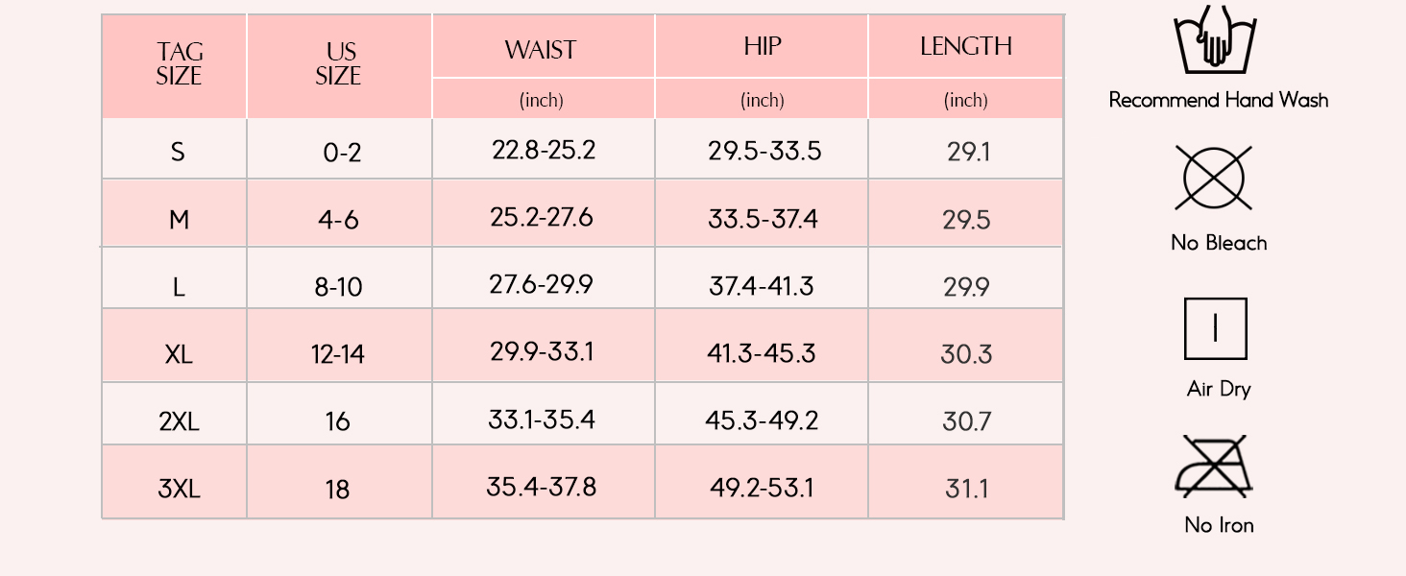This screenshot has height=576, width=1406.
Task: Click the HIP column header
Action: pos(763,47)
